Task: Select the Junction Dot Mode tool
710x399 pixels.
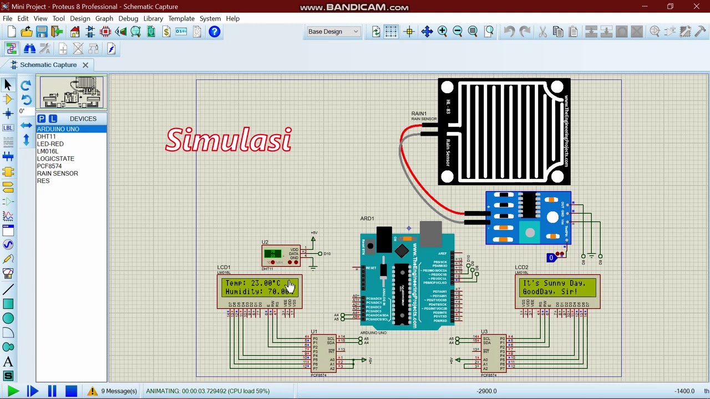Action: [x=8, y=114]
